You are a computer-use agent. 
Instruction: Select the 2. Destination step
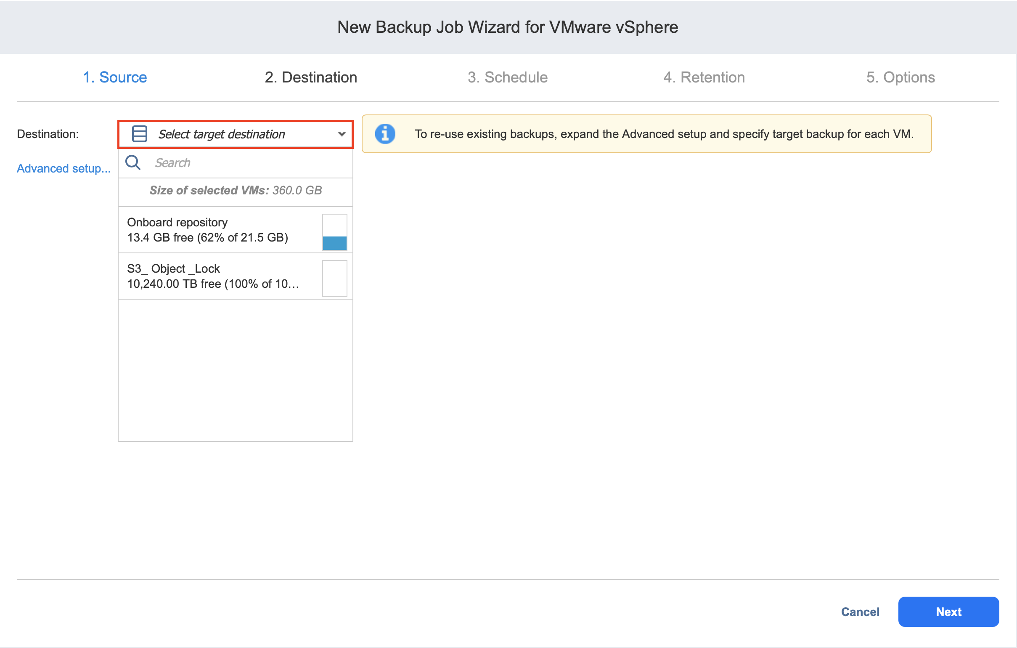311,77
